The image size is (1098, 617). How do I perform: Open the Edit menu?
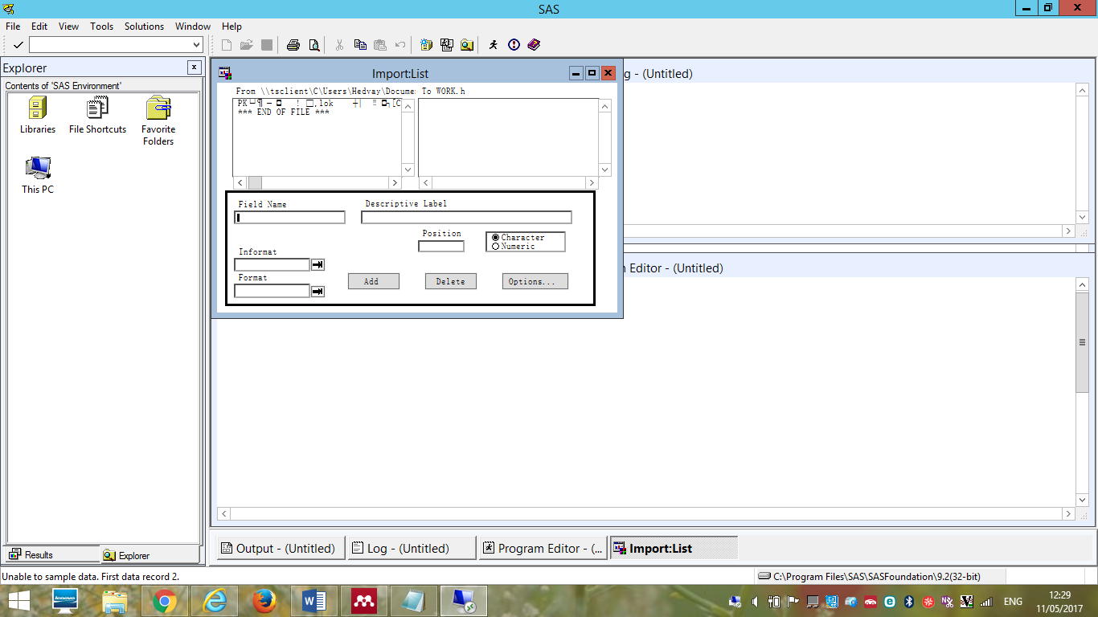point(39,27)
